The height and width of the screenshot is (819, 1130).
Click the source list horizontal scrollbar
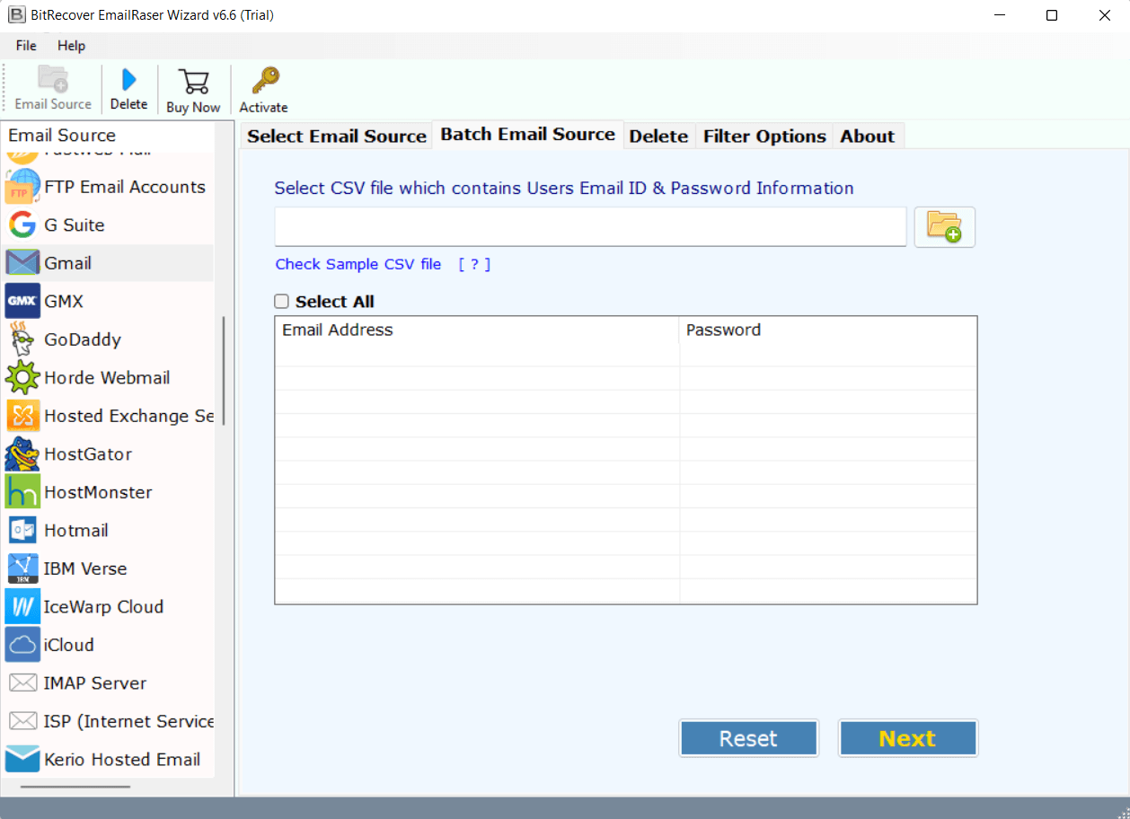[75, 787]
